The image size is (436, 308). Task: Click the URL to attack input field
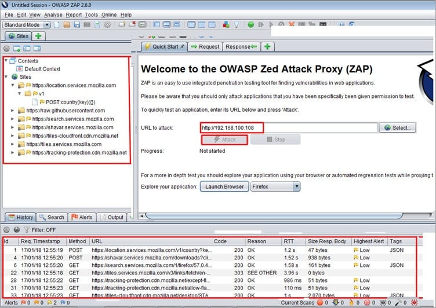288,128
